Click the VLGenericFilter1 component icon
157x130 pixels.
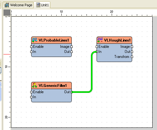point(35,85)
